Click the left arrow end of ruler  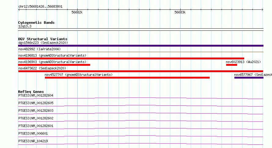pos(19,10)
